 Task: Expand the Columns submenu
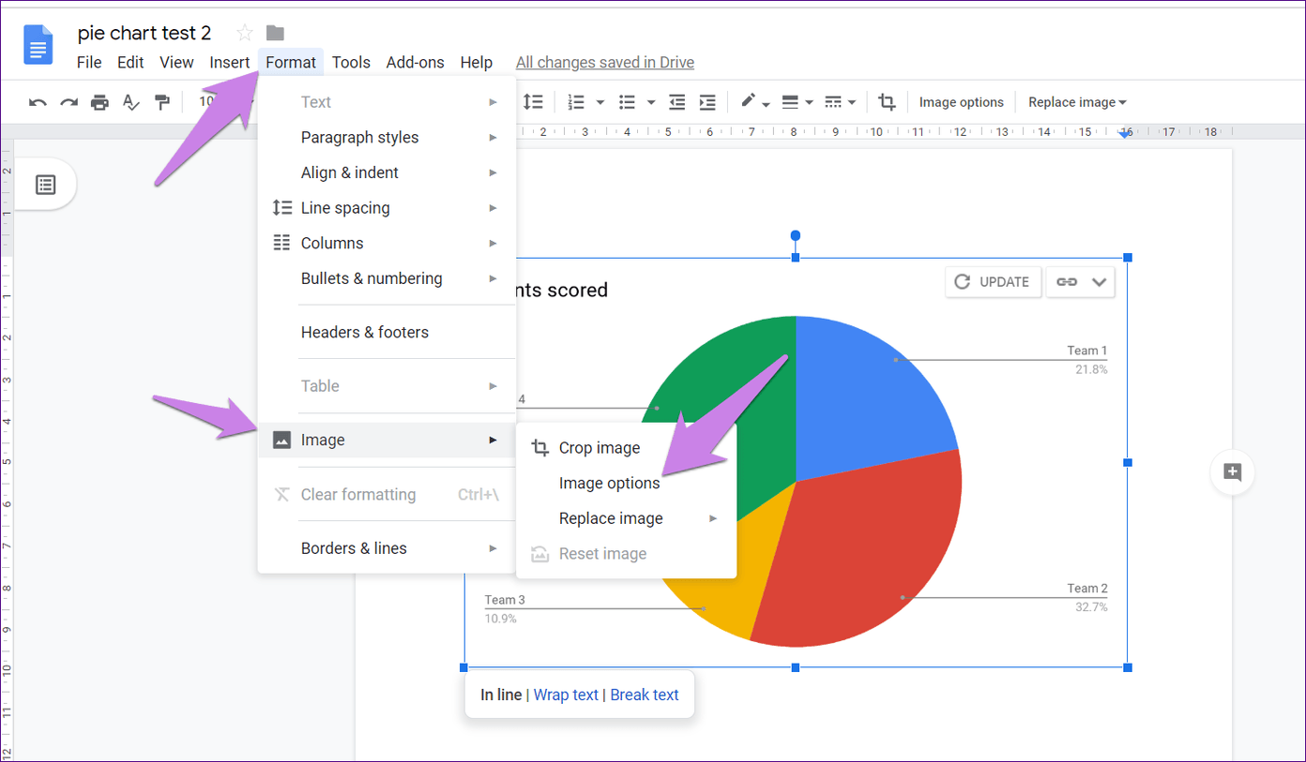coord(387,243)
